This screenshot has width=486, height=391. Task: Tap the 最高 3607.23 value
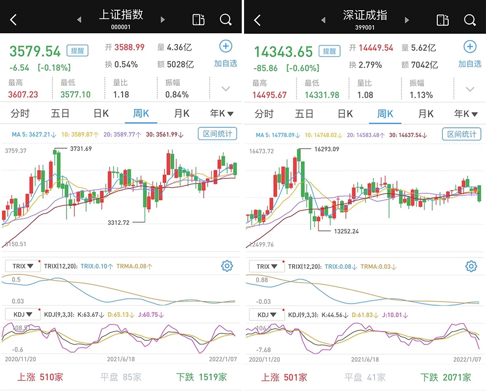[x=23, y=94]
